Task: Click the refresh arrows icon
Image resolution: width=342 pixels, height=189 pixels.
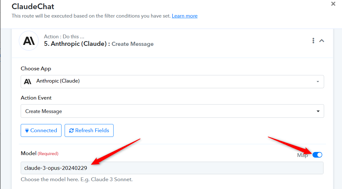Action: pos(71,131)
